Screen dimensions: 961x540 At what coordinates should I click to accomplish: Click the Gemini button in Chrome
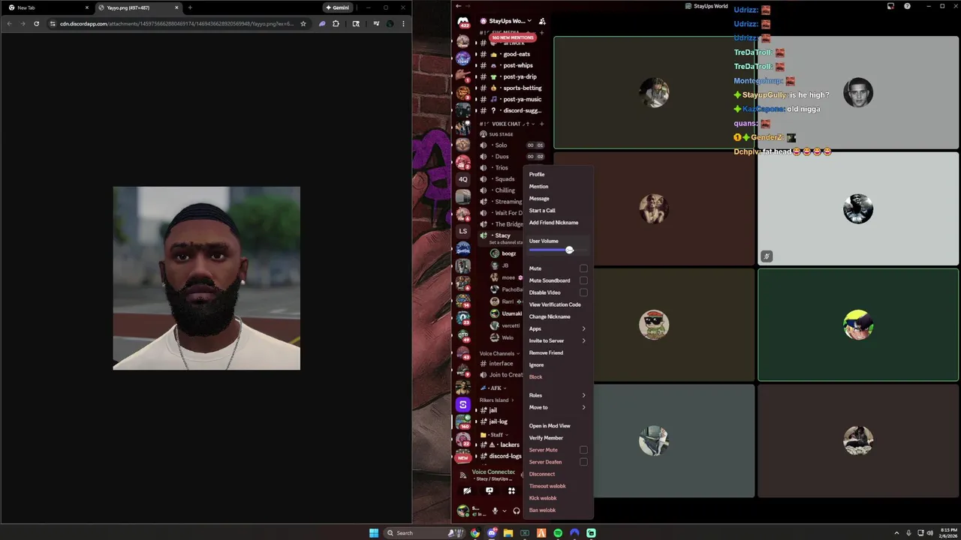point(338,7)
